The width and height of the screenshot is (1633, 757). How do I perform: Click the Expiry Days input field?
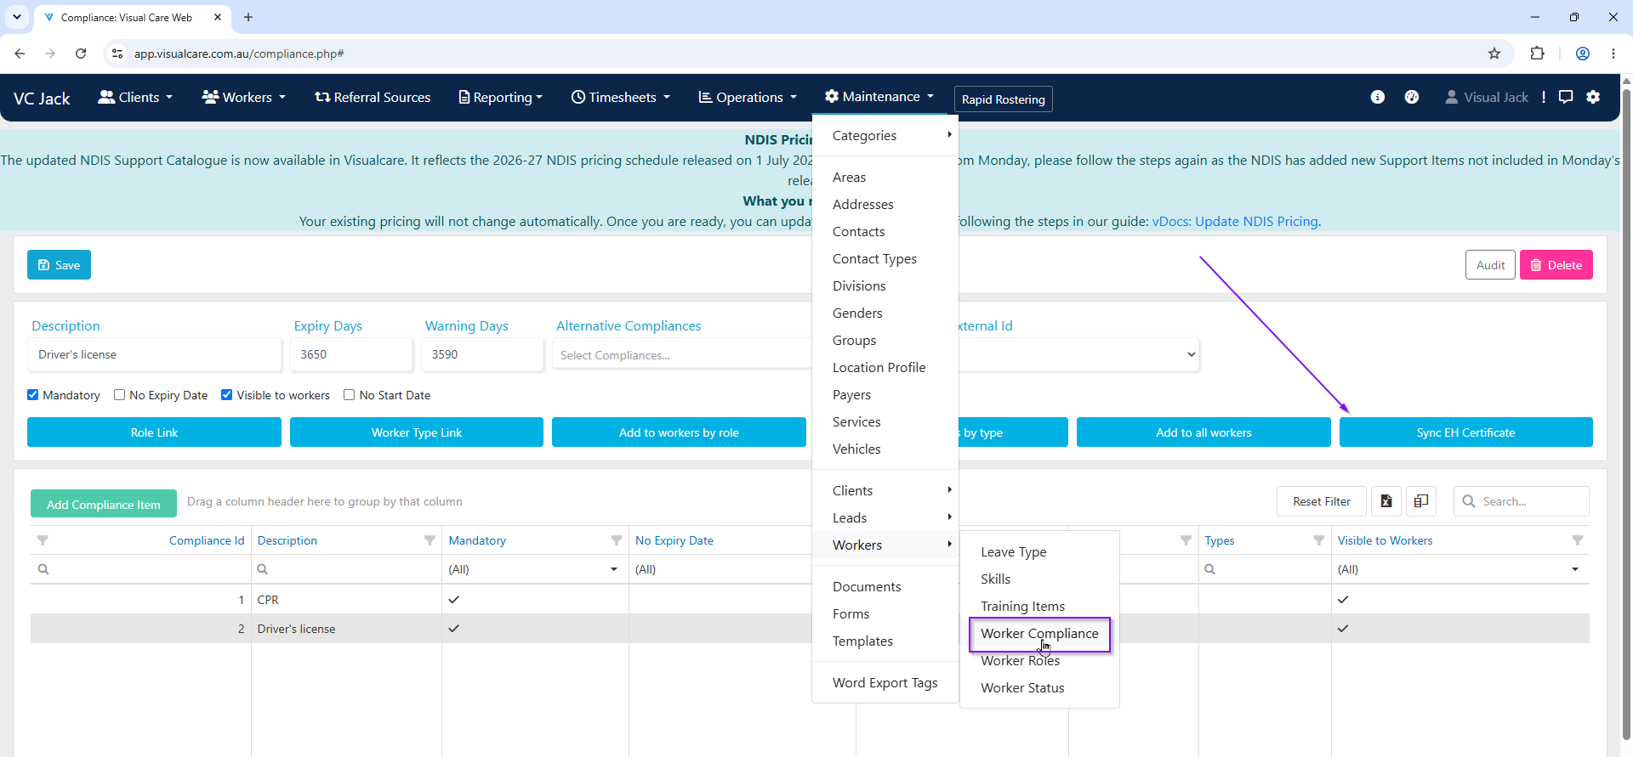tap(351, 354)
